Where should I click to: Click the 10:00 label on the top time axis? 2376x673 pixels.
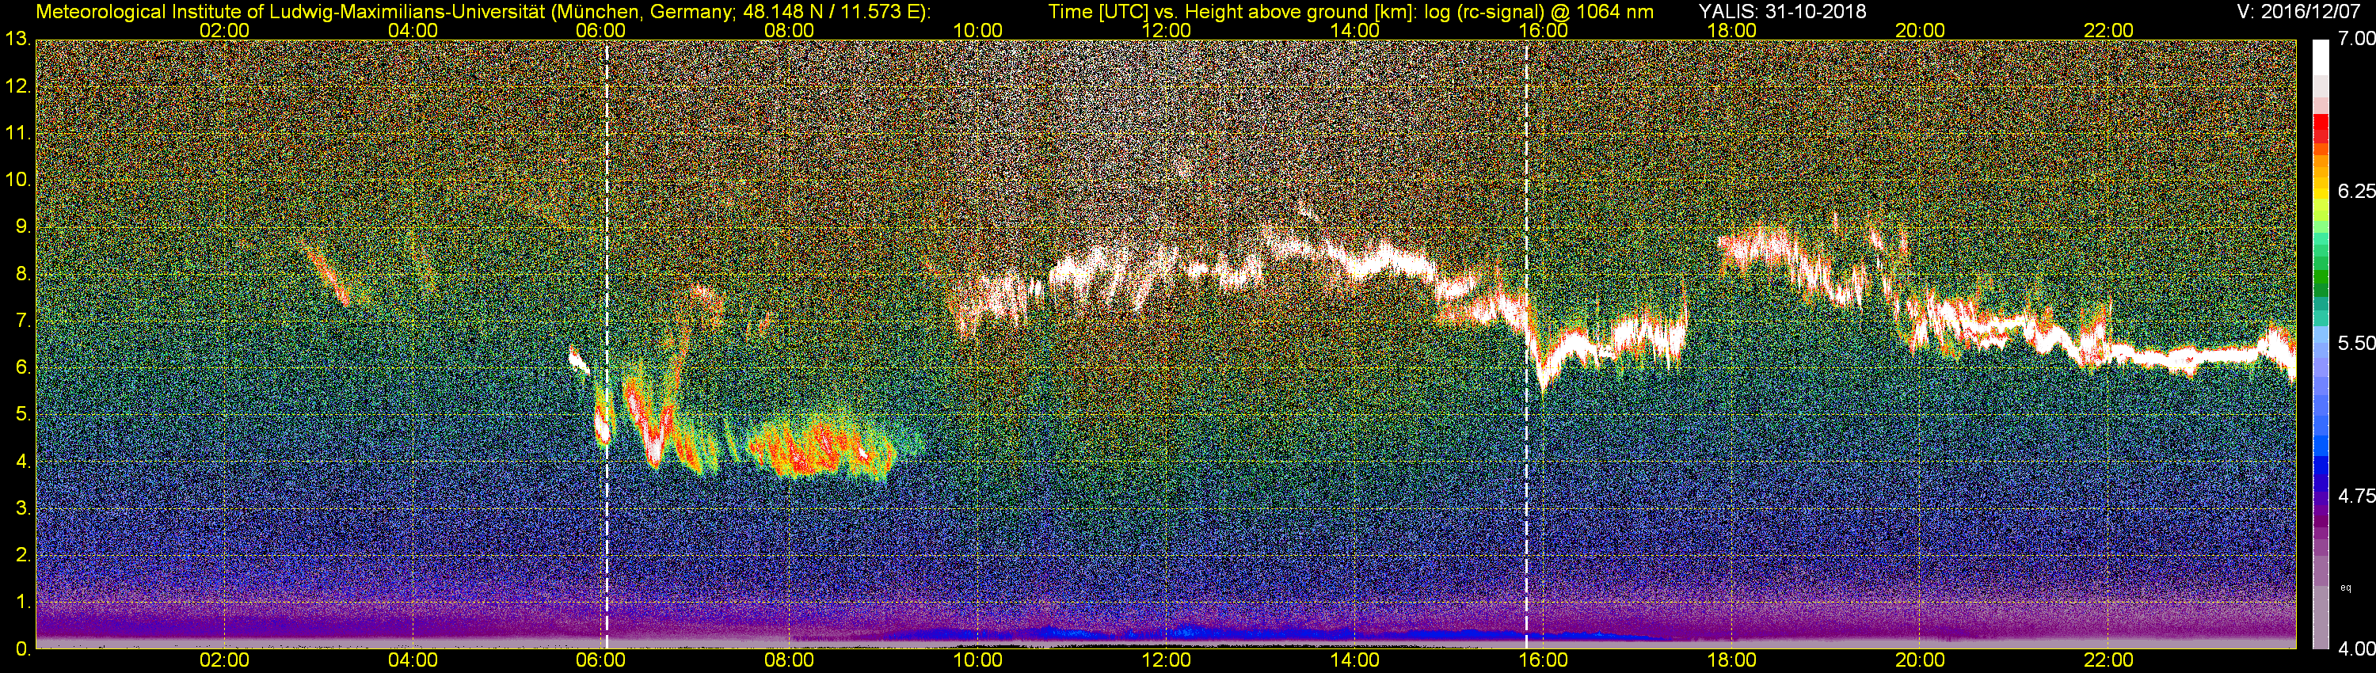[977, 30]
